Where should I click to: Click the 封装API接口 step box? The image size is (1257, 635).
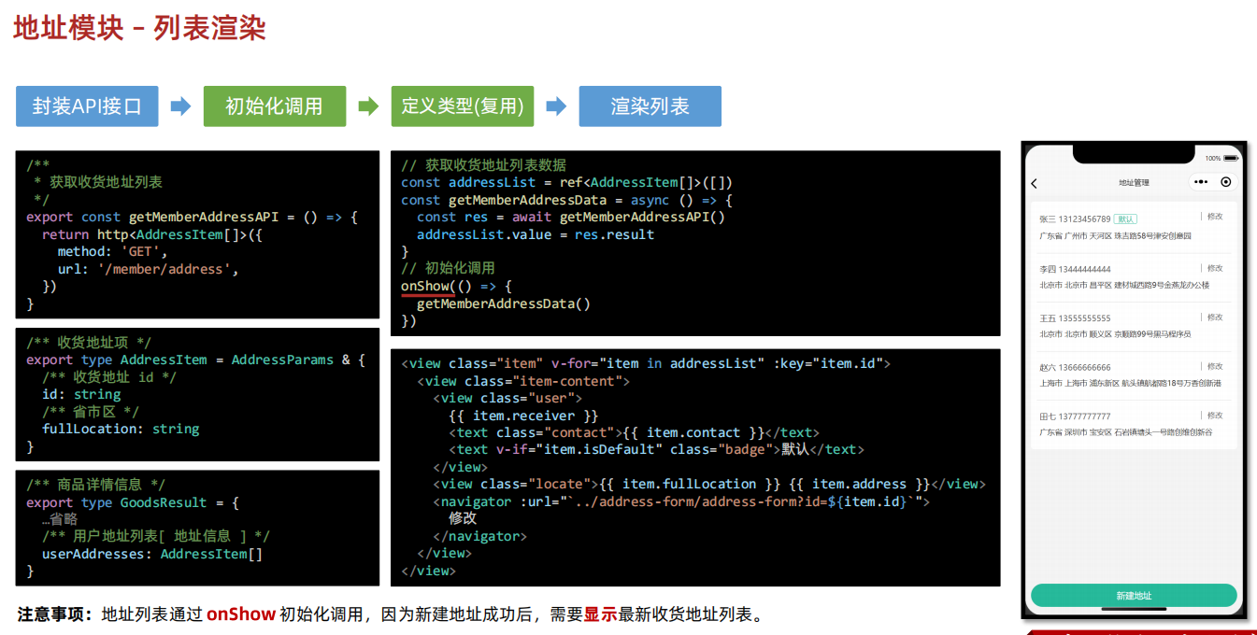pos(87,106)
